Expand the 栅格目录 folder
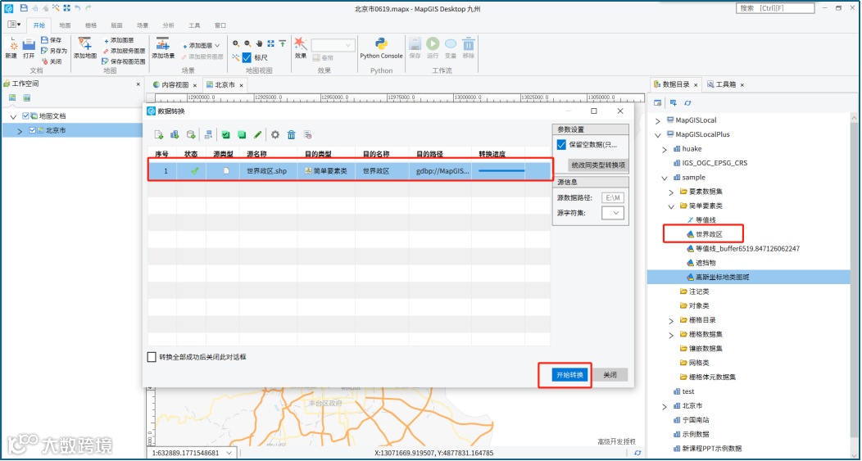This screenshot has height=461, width=862. 671,320
